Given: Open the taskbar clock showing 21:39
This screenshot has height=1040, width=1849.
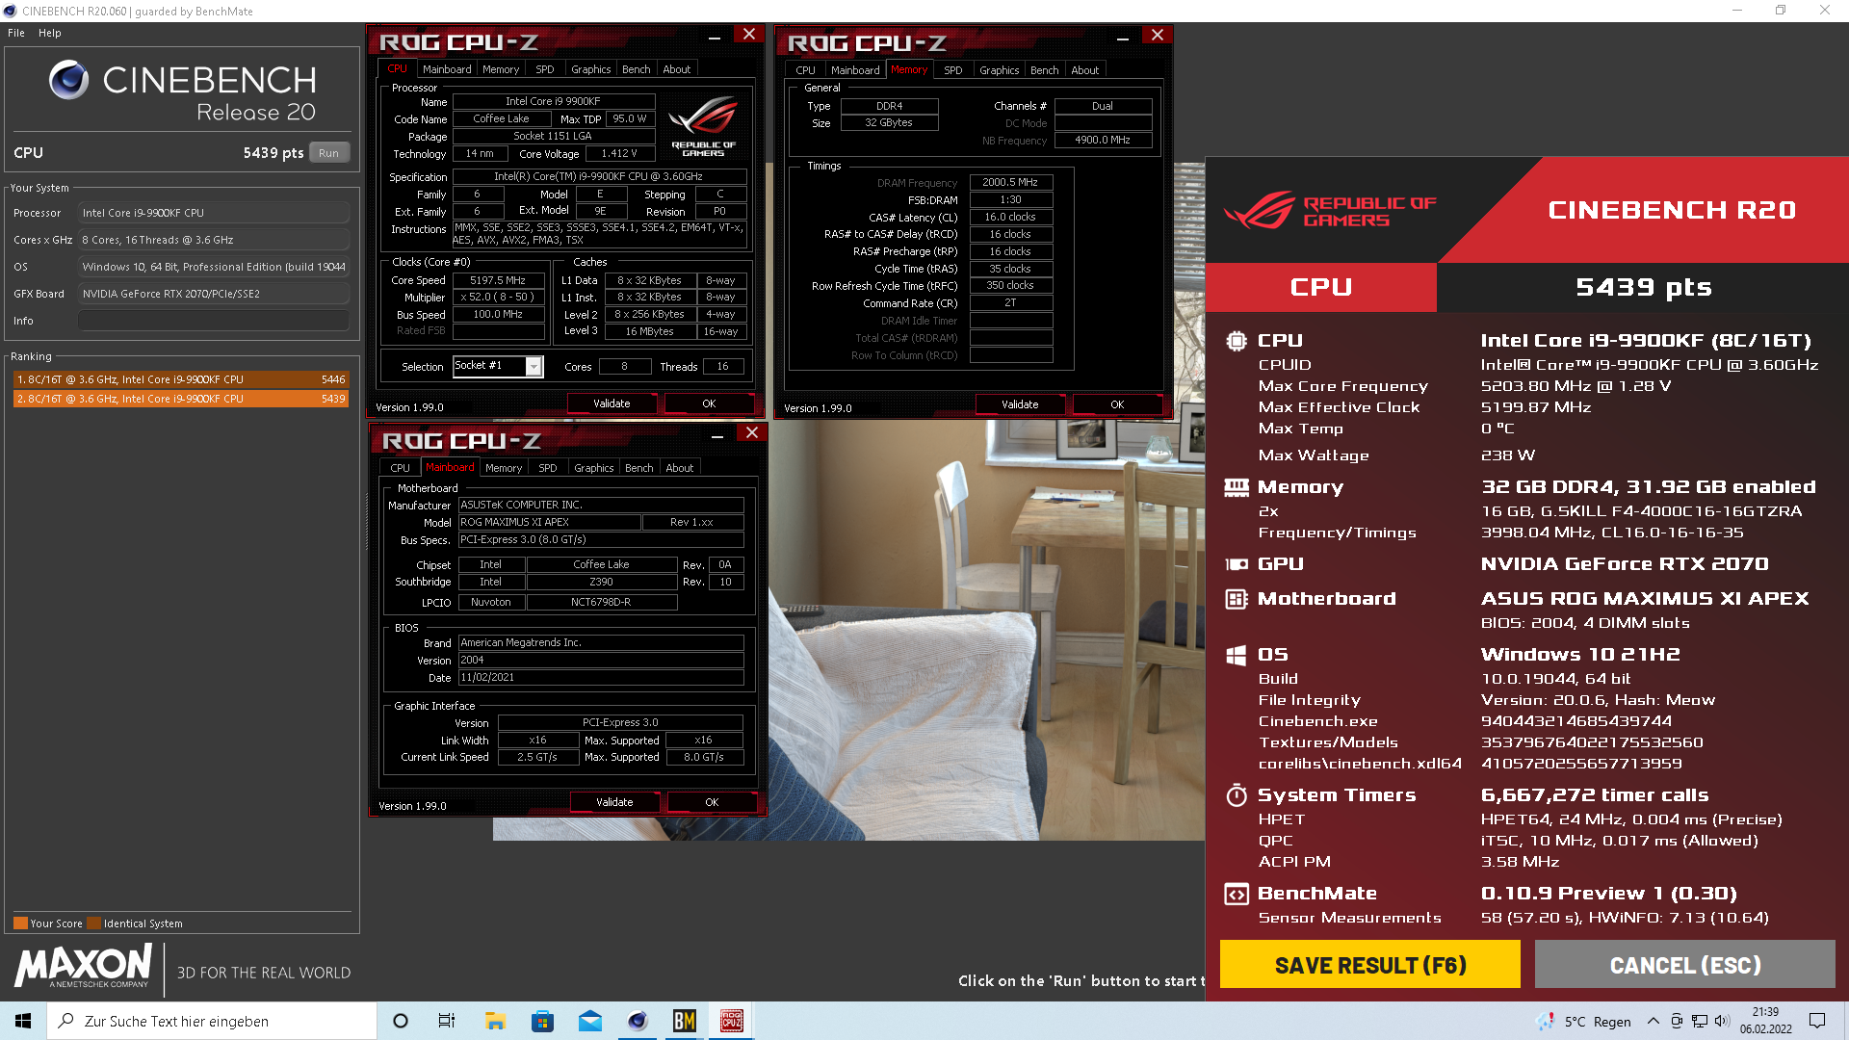Looking at the screenshot, I should [1765, 1021].
